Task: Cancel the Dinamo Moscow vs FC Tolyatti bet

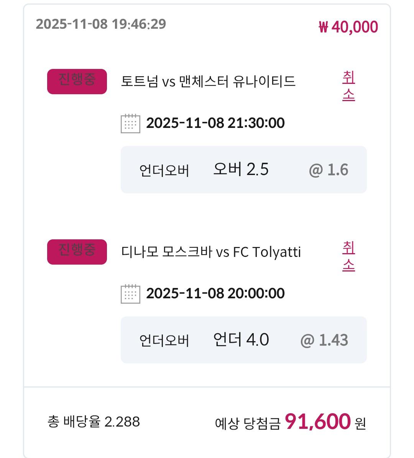Action: tap(348, 257)
